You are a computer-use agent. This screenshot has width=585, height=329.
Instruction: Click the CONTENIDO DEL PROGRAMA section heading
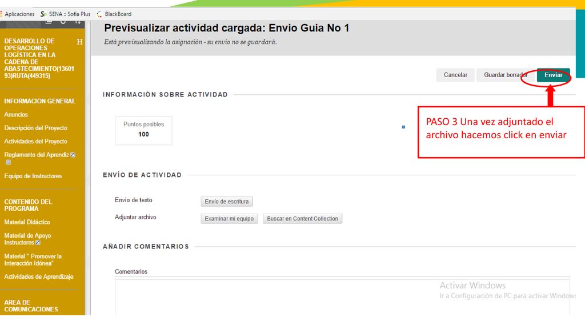click(29, 205)
